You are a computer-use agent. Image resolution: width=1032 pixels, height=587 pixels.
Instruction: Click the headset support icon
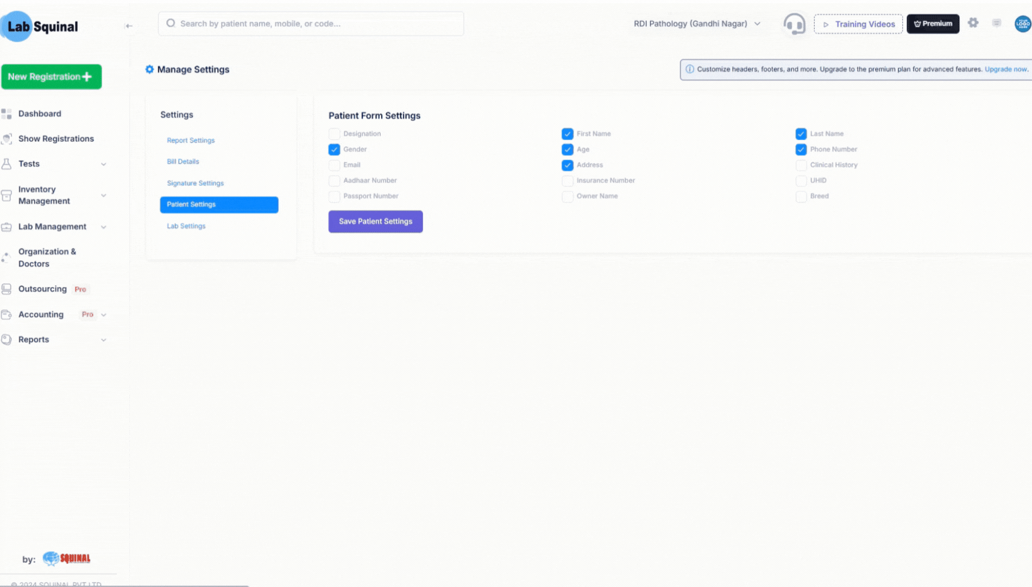794,24
